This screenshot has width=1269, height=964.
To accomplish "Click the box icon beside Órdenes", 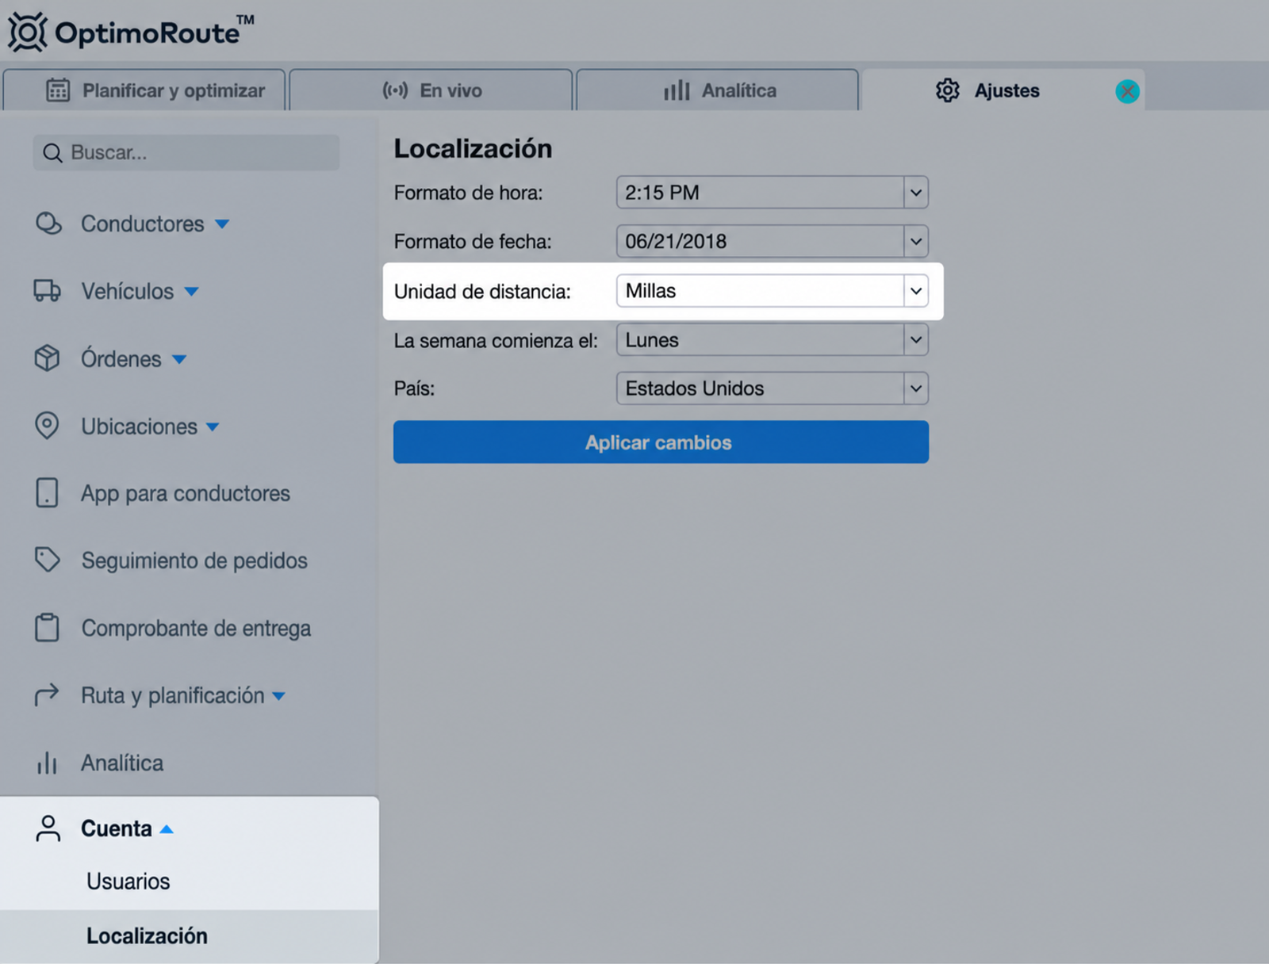I will point(47,358).
